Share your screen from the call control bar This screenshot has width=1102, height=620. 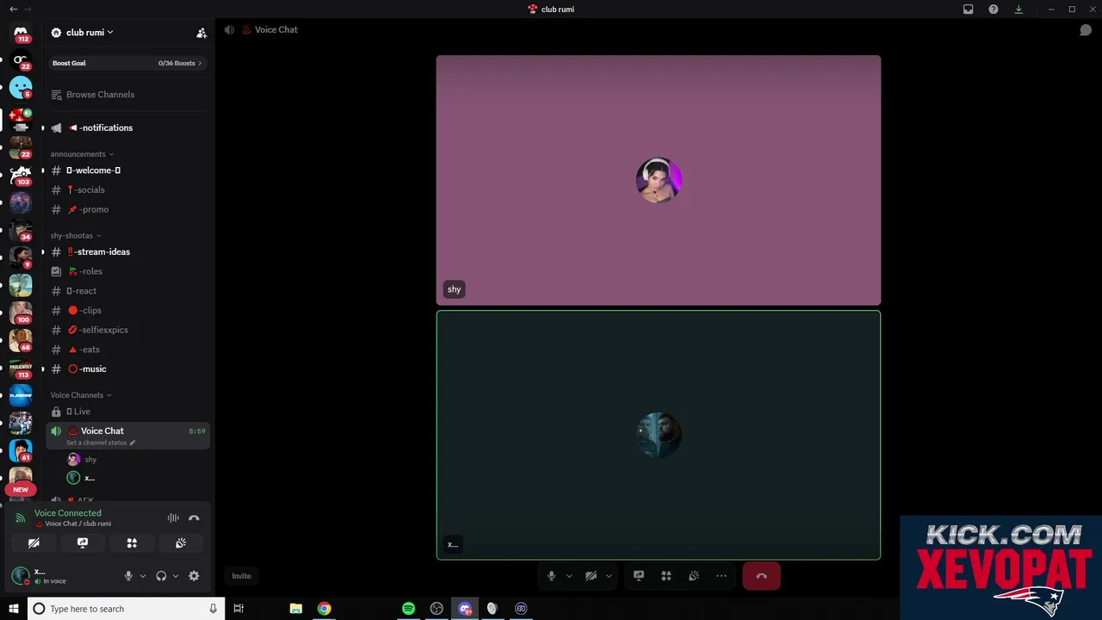639,576
